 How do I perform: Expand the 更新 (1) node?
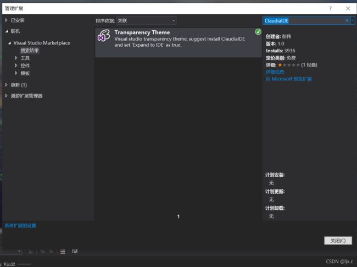coord(6,85)
